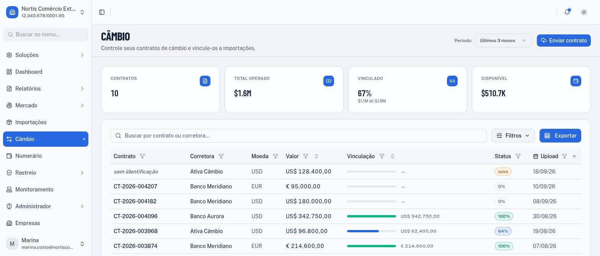Expand the Soluções menu
This screenshot has width=600, height=256.
46,55
